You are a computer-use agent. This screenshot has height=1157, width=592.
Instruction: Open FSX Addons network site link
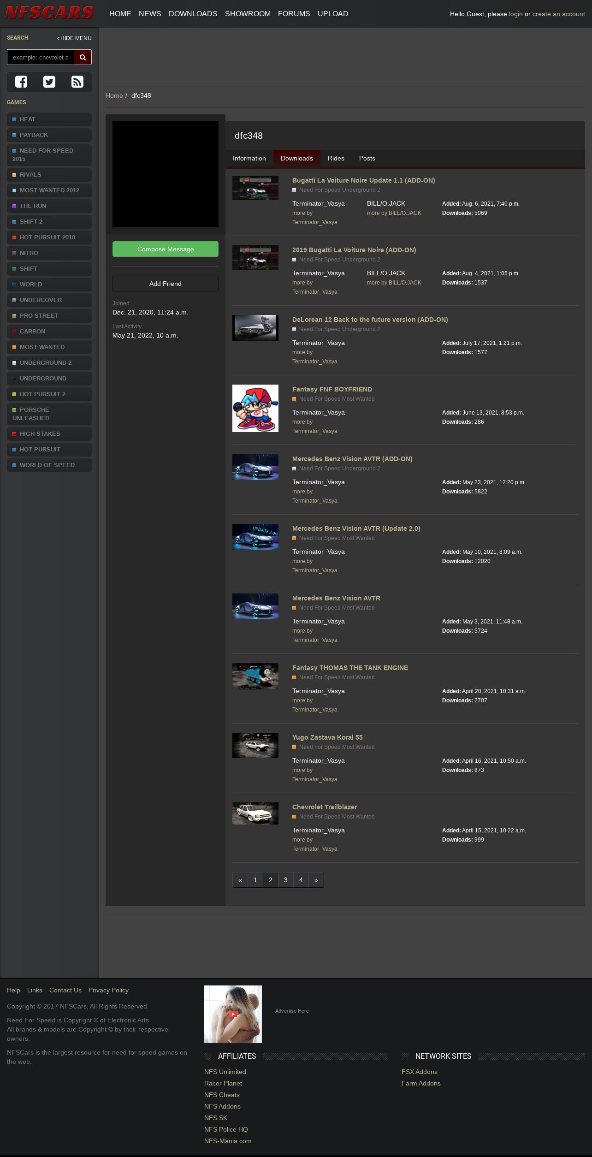(420, 1072)
